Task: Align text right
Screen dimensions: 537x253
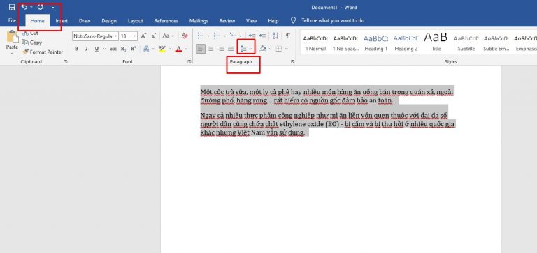Action: [220, 49]
